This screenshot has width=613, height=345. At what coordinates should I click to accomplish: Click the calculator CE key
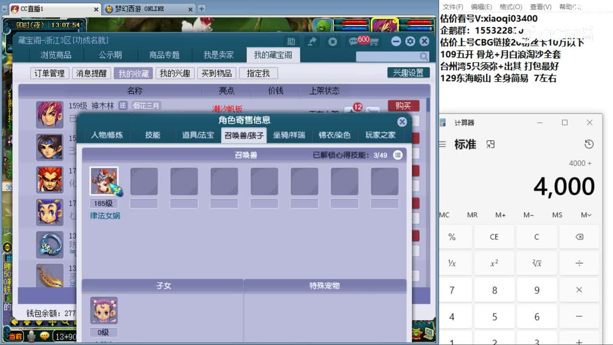[494, 237]
